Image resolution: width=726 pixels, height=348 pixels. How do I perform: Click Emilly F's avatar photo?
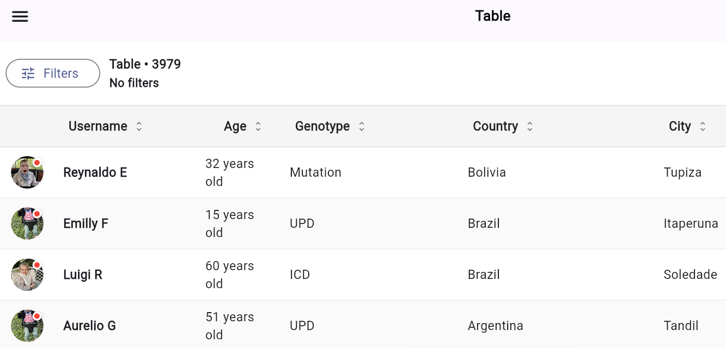tap(27, 223)
